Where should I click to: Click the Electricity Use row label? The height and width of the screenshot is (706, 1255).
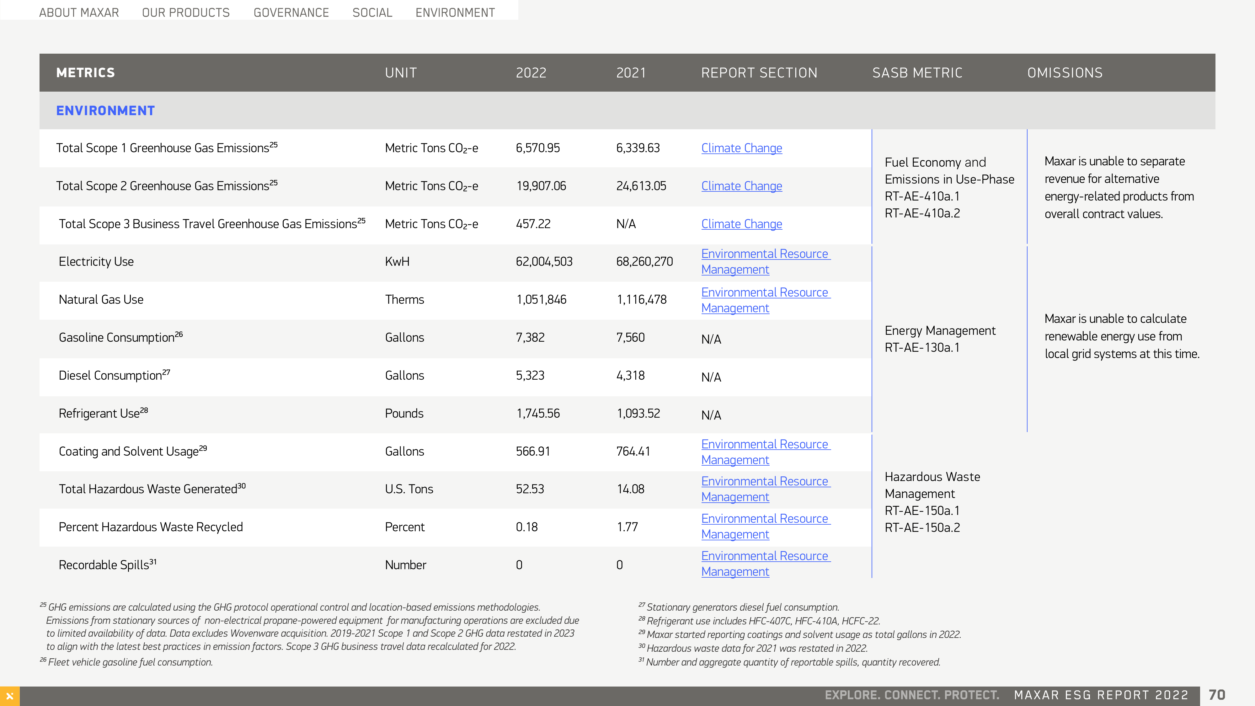click(96, 262)
